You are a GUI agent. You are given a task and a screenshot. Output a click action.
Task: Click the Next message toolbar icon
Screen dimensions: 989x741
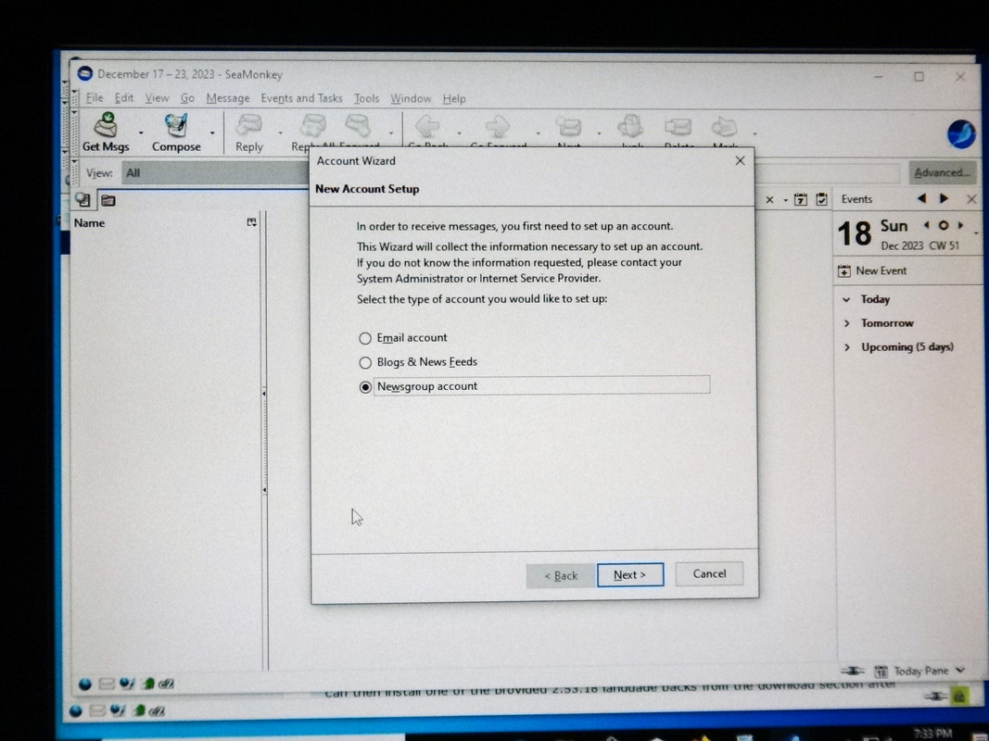pyautogui.click(x=569, y=127)
